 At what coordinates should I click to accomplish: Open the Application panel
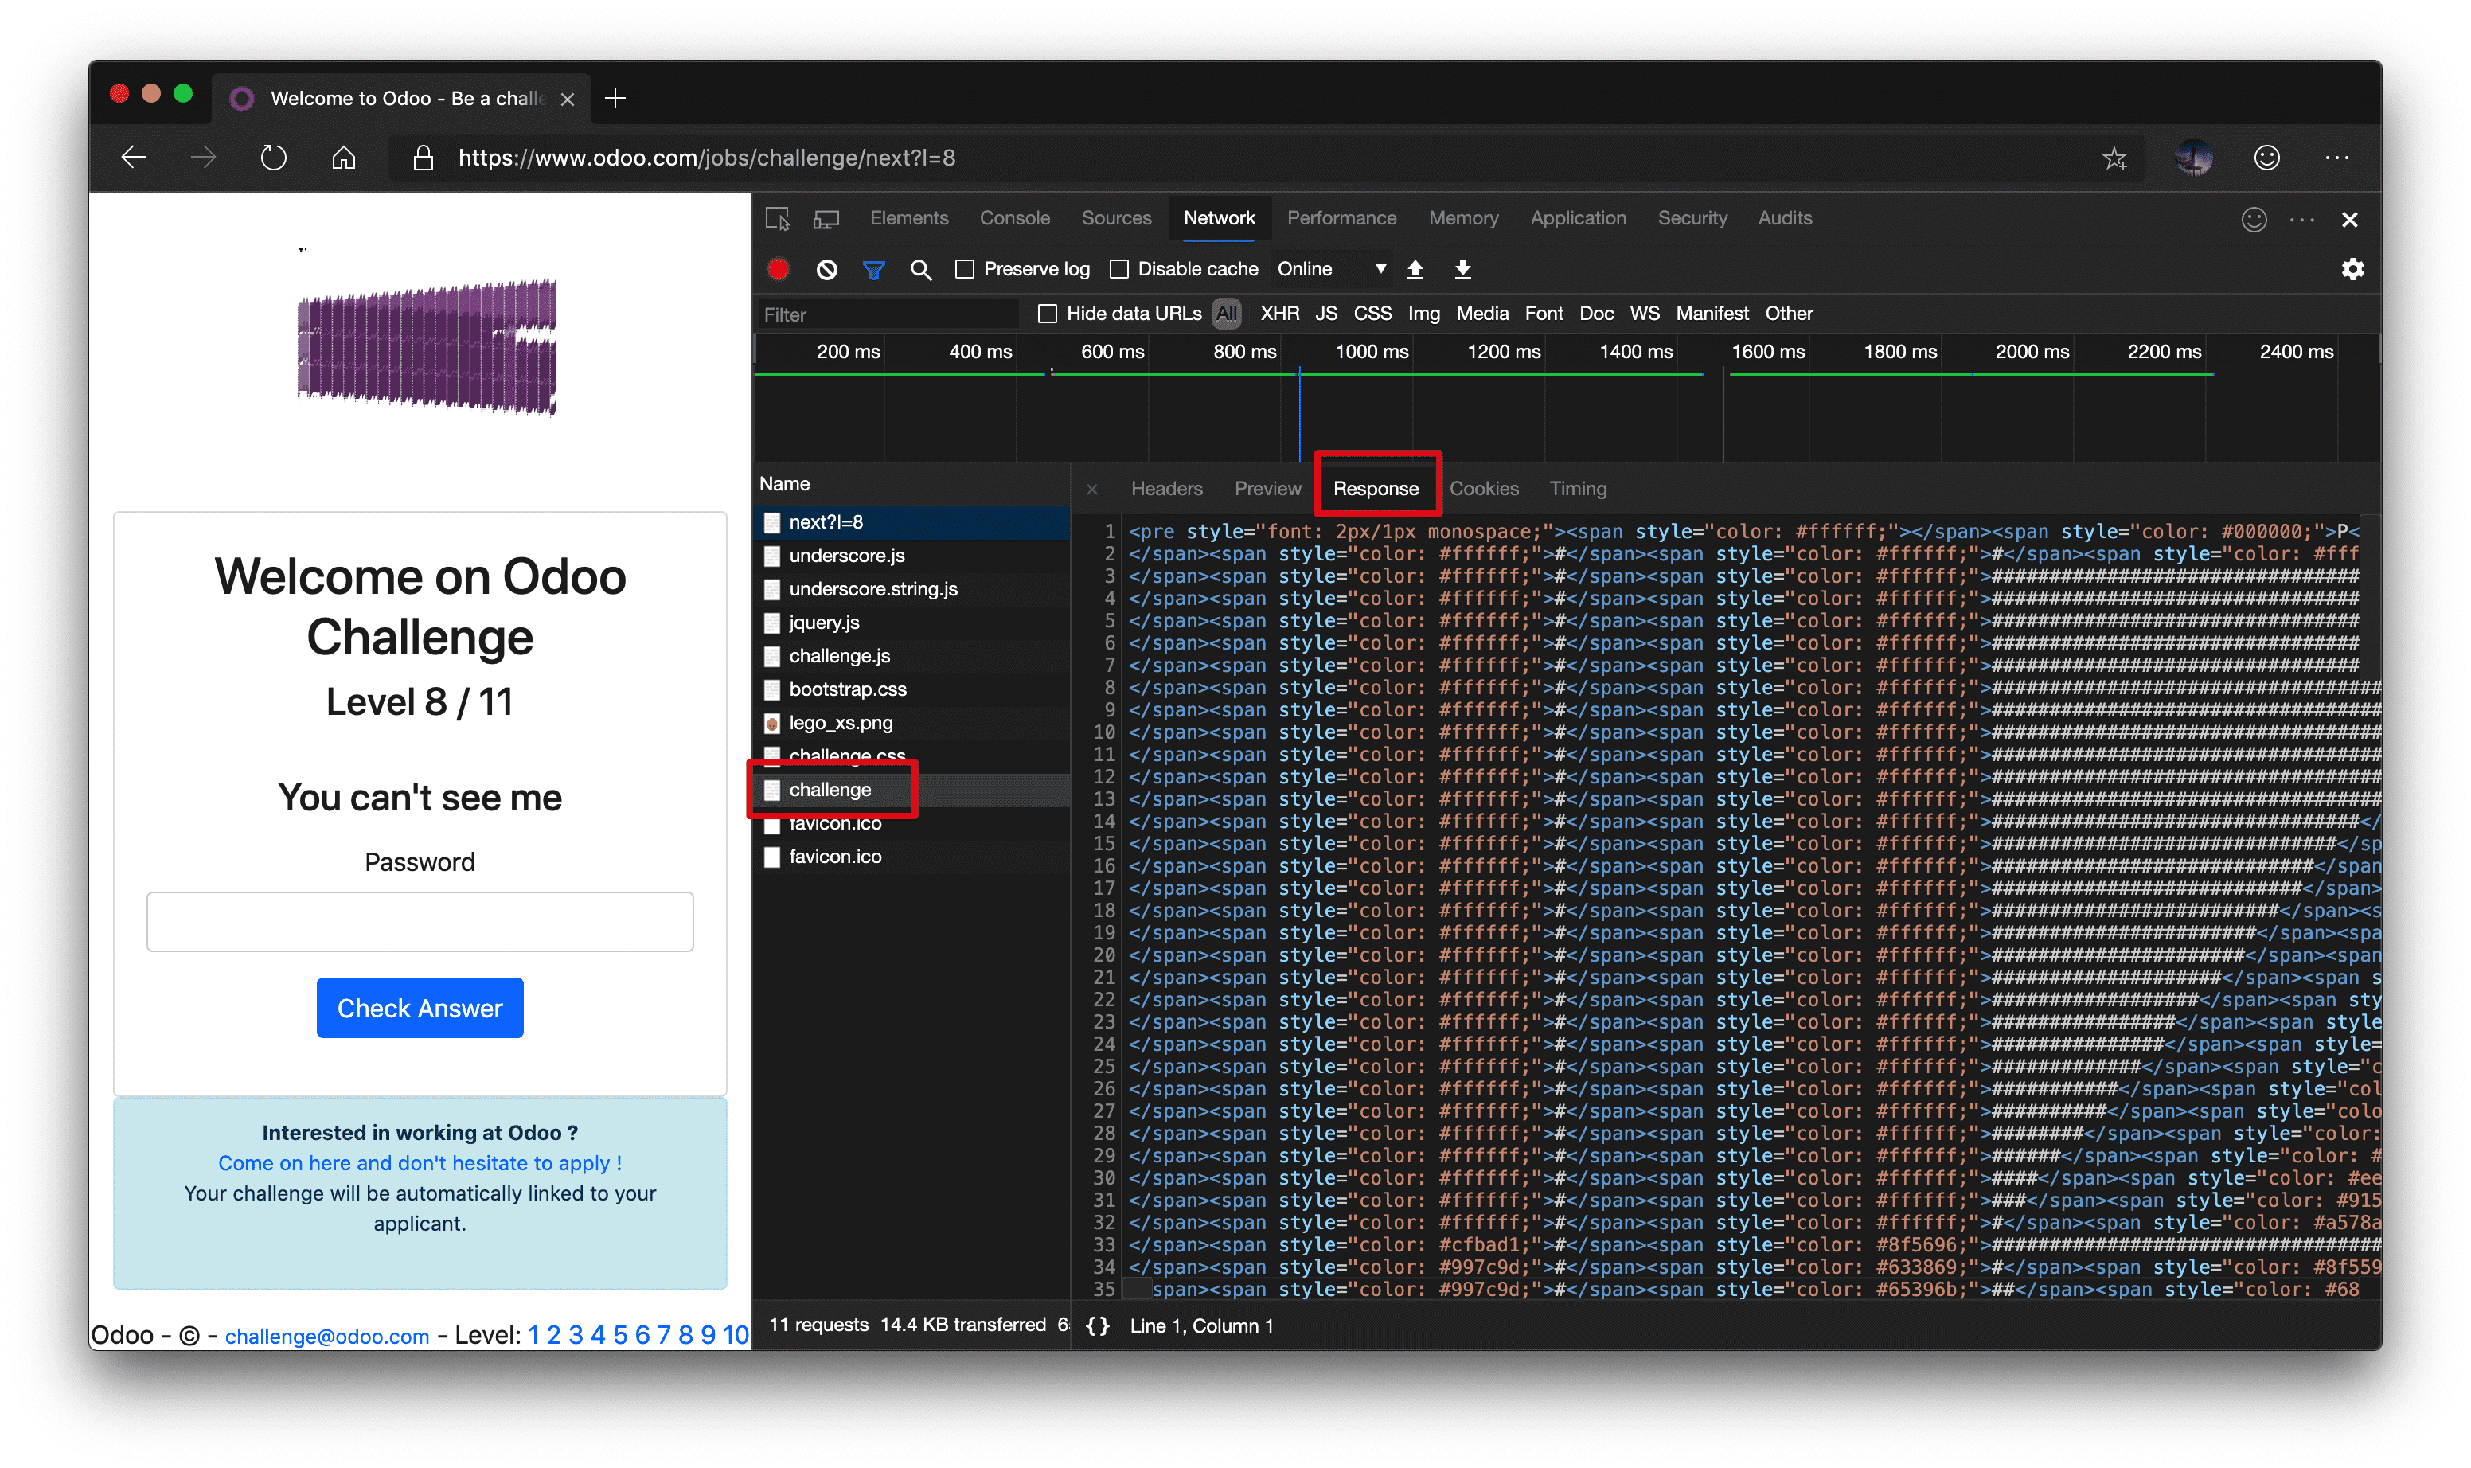coord(1578,217)
